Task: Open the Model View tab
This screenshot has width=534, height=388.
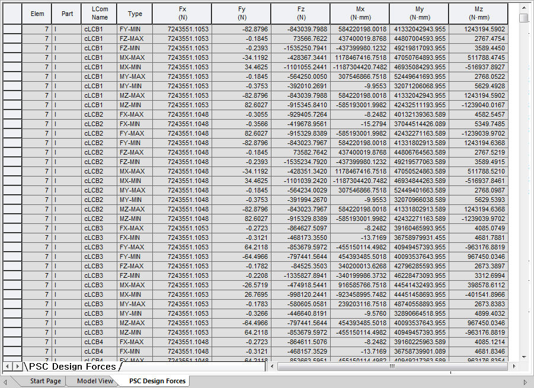Action: (x=95, y=381)
